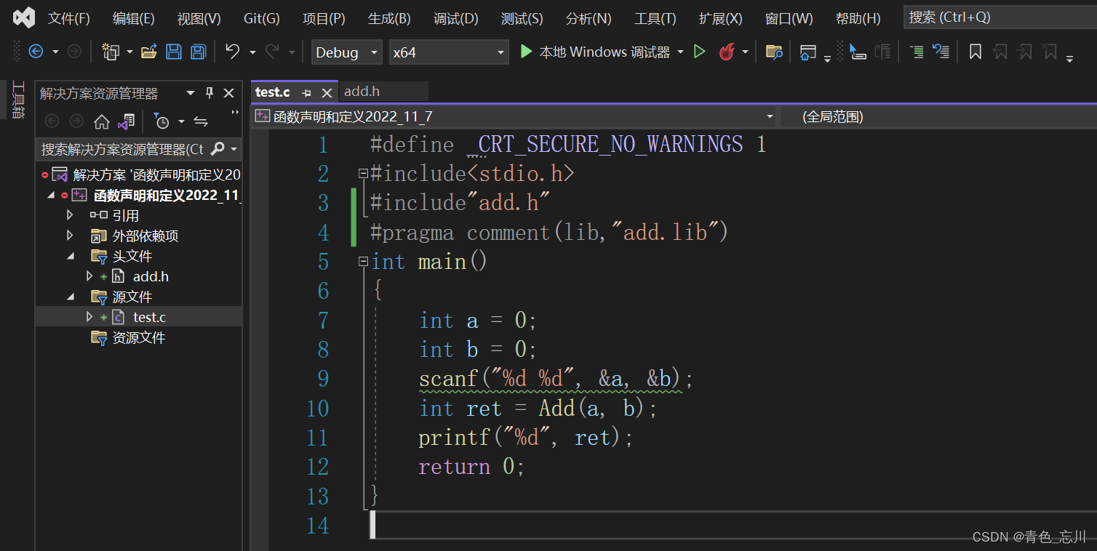Screen dimensions: 1097x551
Task: Open the 项目(P) menu
Action: [x=324, y=18]
